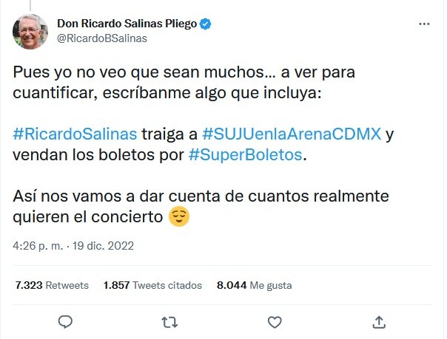The height and width of the screenshot is (339, 447).
Task: Open the three-dot more options menu
Action: pyautogui.click(x=424, y=24)
